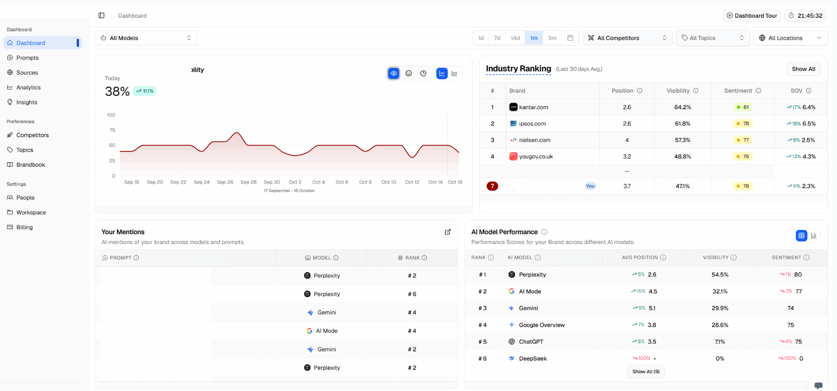Click the PROMPT column info icon
This screenshot has width=837, height=391.
coord(137,258)
